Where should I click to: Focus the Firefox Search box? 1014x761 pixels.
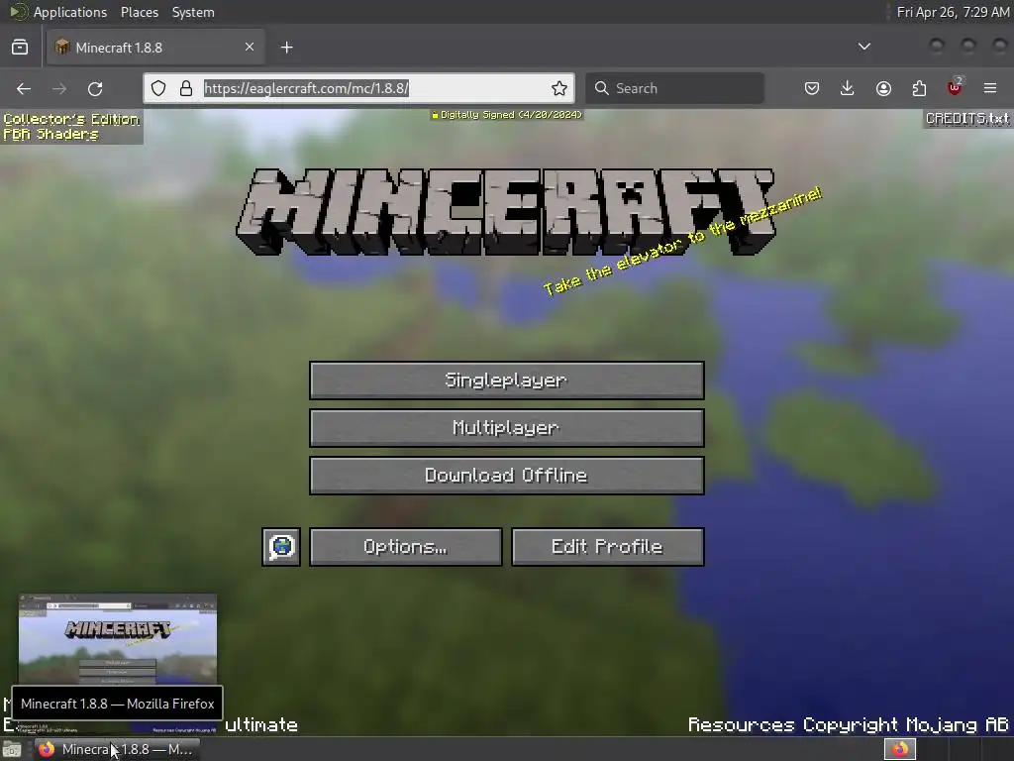[674, 88]
